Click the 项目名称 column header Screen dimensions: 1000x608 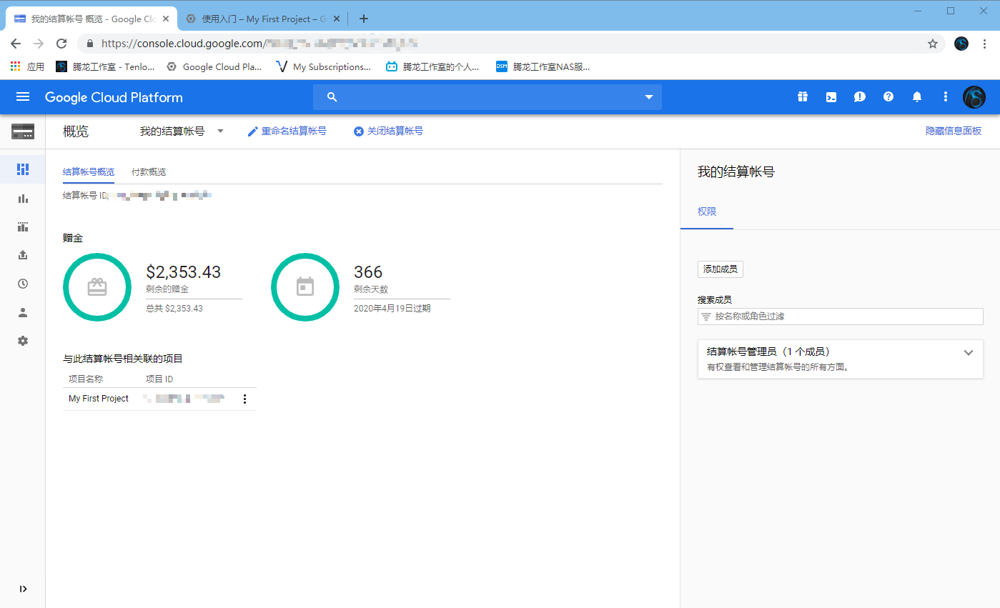pos(86,379)
